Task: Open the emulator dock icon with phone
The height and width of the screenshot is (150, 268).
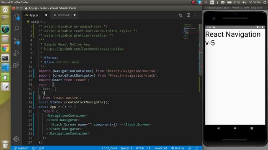Action: (5, 77)
